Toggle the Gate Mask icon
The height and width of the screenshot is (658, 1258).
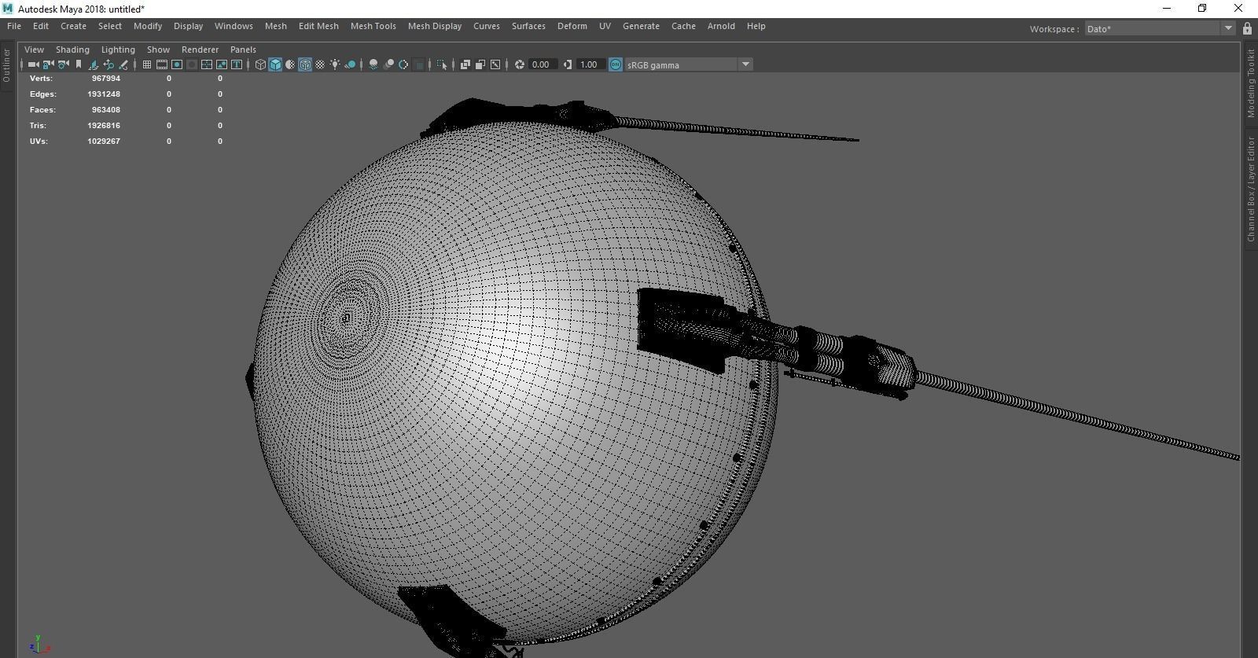tap(192, 64)
